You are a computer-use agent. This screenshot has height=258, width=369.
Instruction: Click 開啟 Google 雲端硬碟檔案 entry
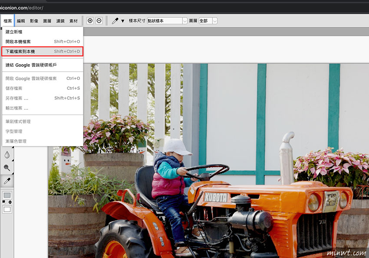click(43, 78)
